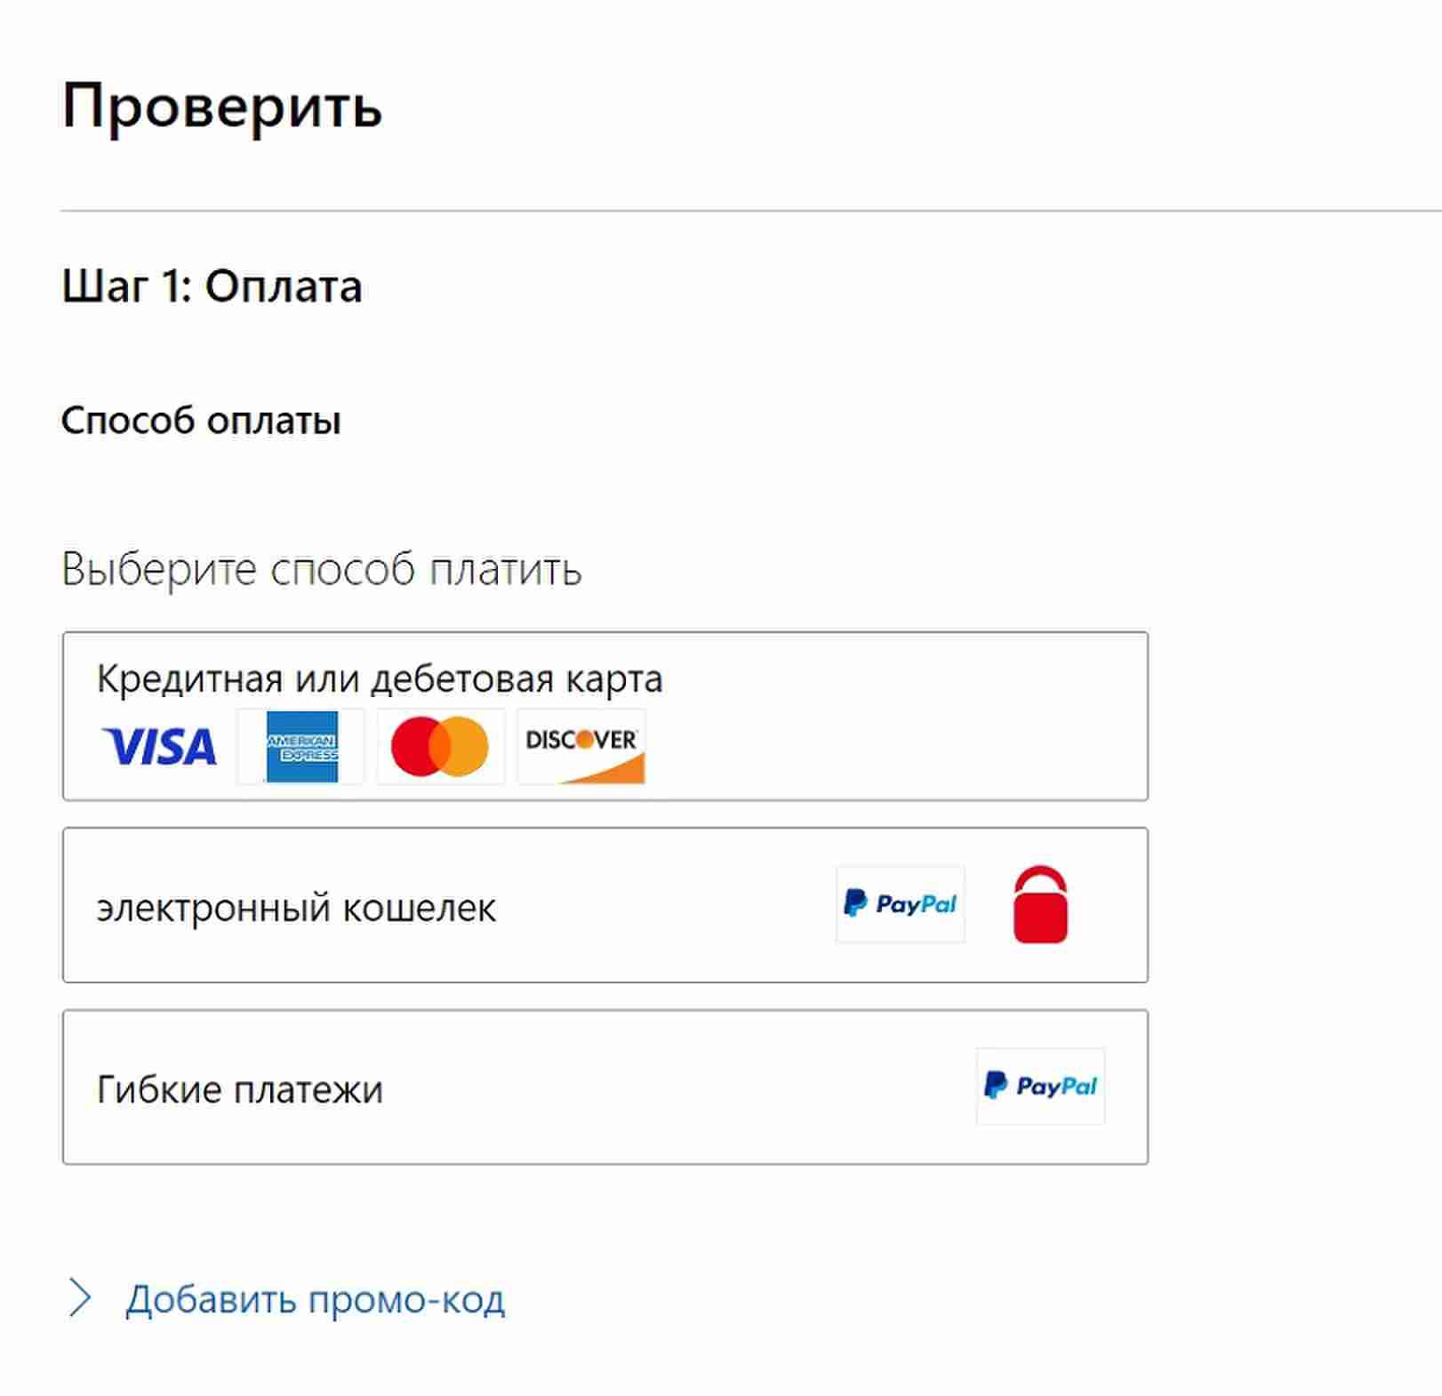Screen dimensions: 1442x1396
Task: Expand promo code section using the chevron arrow
Action: pyautogui.click(x=80, y=1298)
